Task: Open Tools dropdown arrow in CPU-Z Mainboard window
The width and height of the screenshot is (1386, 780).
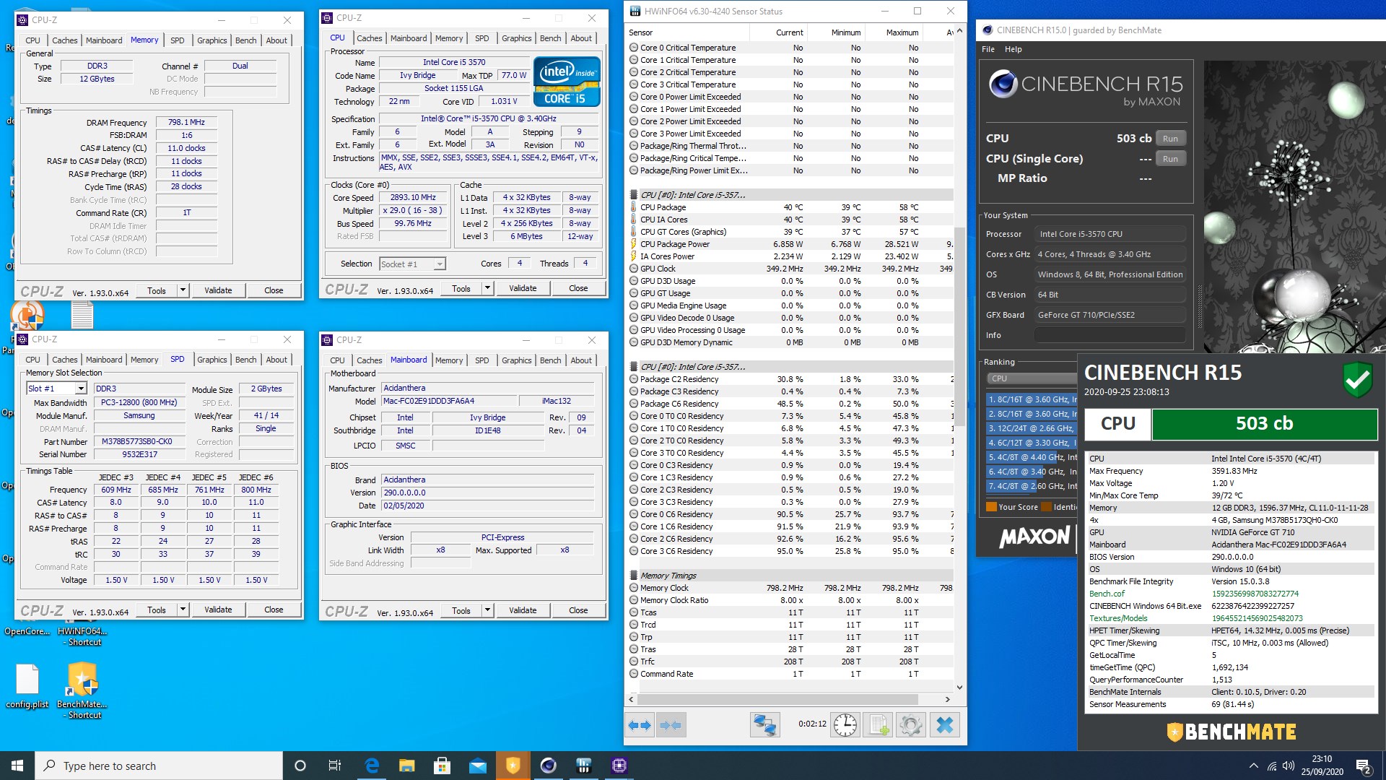Action: click(x=487, y=610)
